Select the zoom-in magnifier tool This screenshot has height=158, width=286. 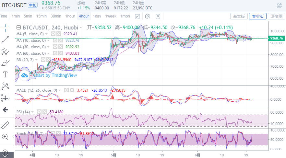pyautogui.click(x=5, y=137)
